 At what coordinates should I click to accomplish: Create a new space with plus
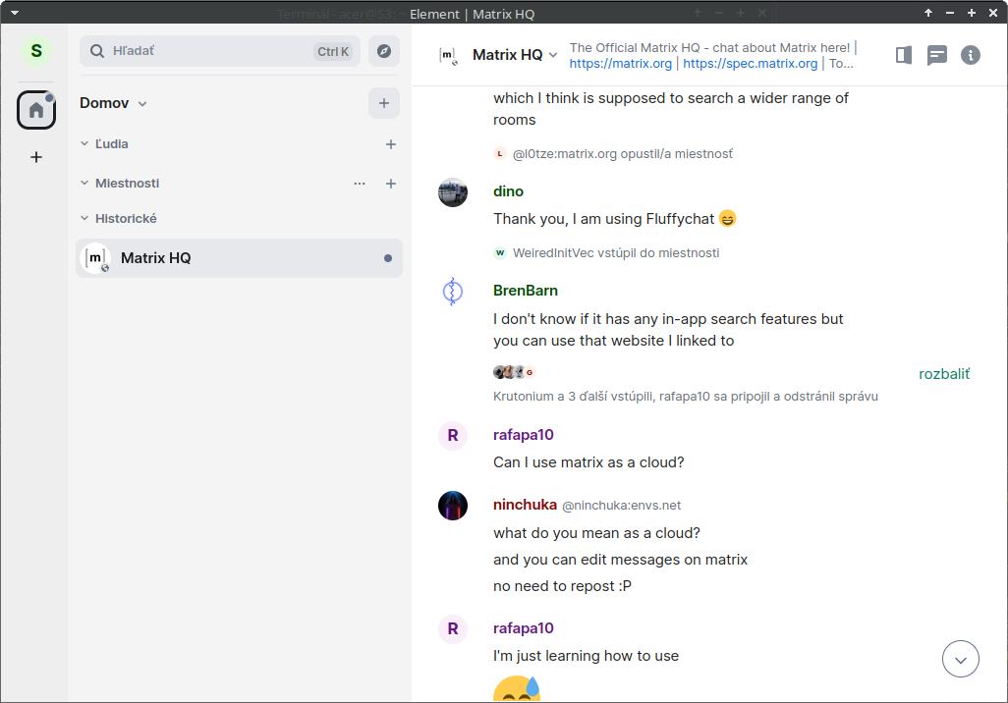coord(36,157)
